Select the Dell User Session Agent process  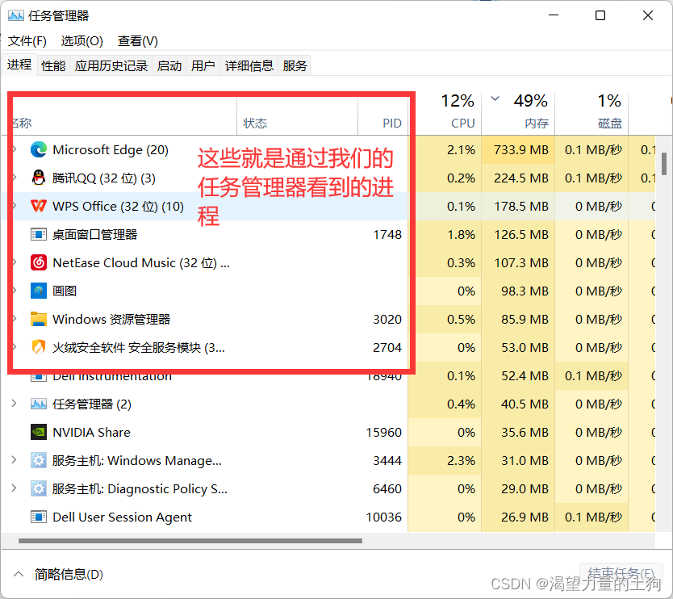pyautogui.click(x=121, y=517)
